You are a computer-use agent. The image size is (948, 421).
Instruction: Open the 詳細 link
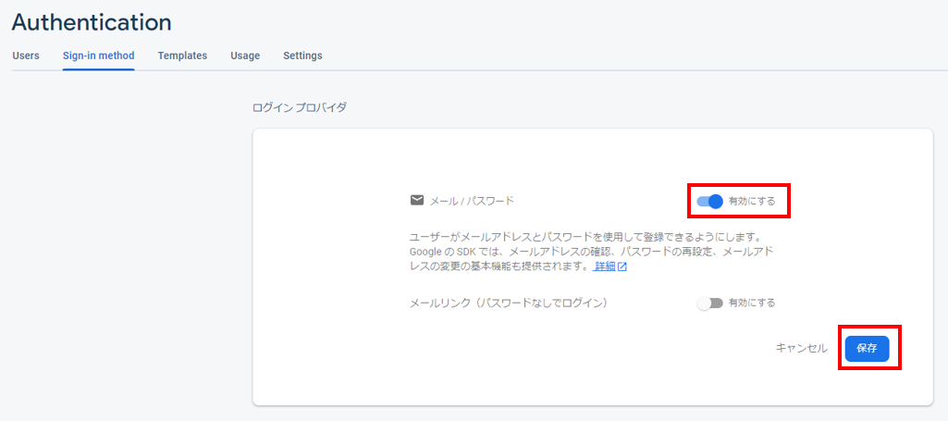click(x=604, y=266)
